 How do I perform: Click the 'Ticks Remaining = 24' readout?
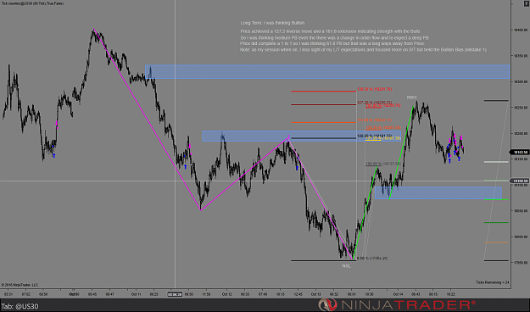pyautogui.click(x=492, y=282)
